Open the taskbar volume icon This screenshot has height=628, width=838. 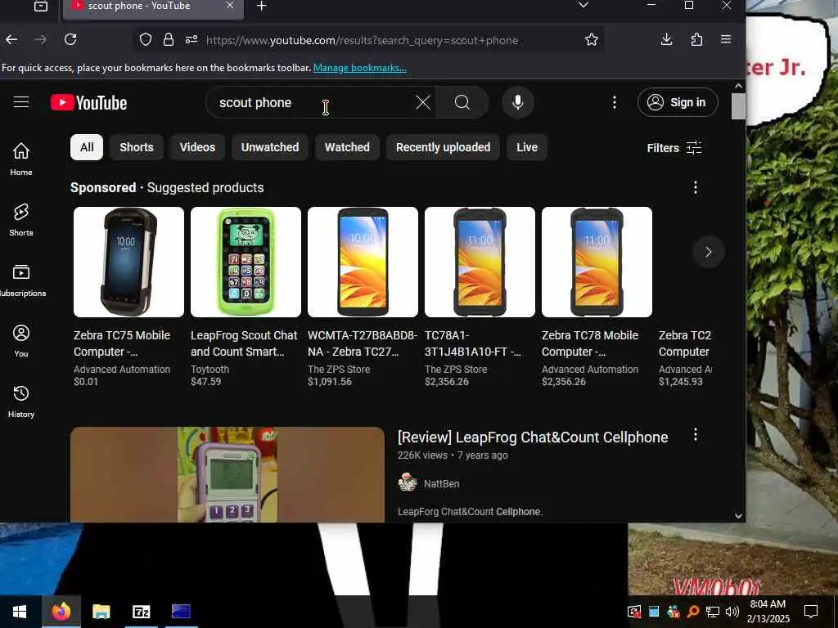[732, 612]
